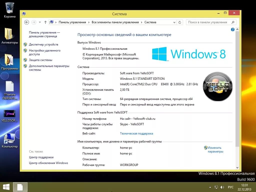Expand the chevron before Панель управления
This screenshot has width=256, height=192.
click(x=56, y=22)
